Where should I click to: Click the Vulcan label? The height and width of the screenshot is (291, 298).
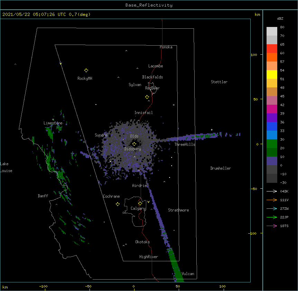(188, 274)
